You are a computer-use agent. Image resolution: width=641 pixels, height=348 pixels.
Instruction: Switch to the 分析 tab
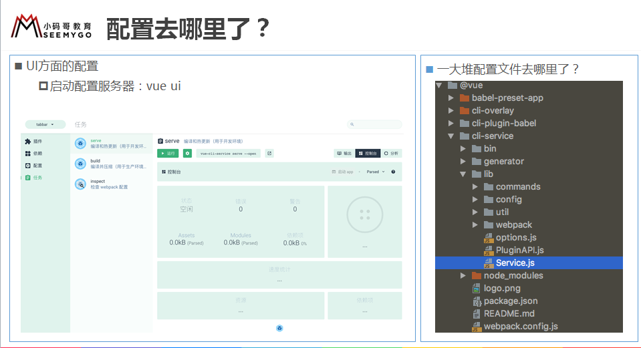(391, 154)
